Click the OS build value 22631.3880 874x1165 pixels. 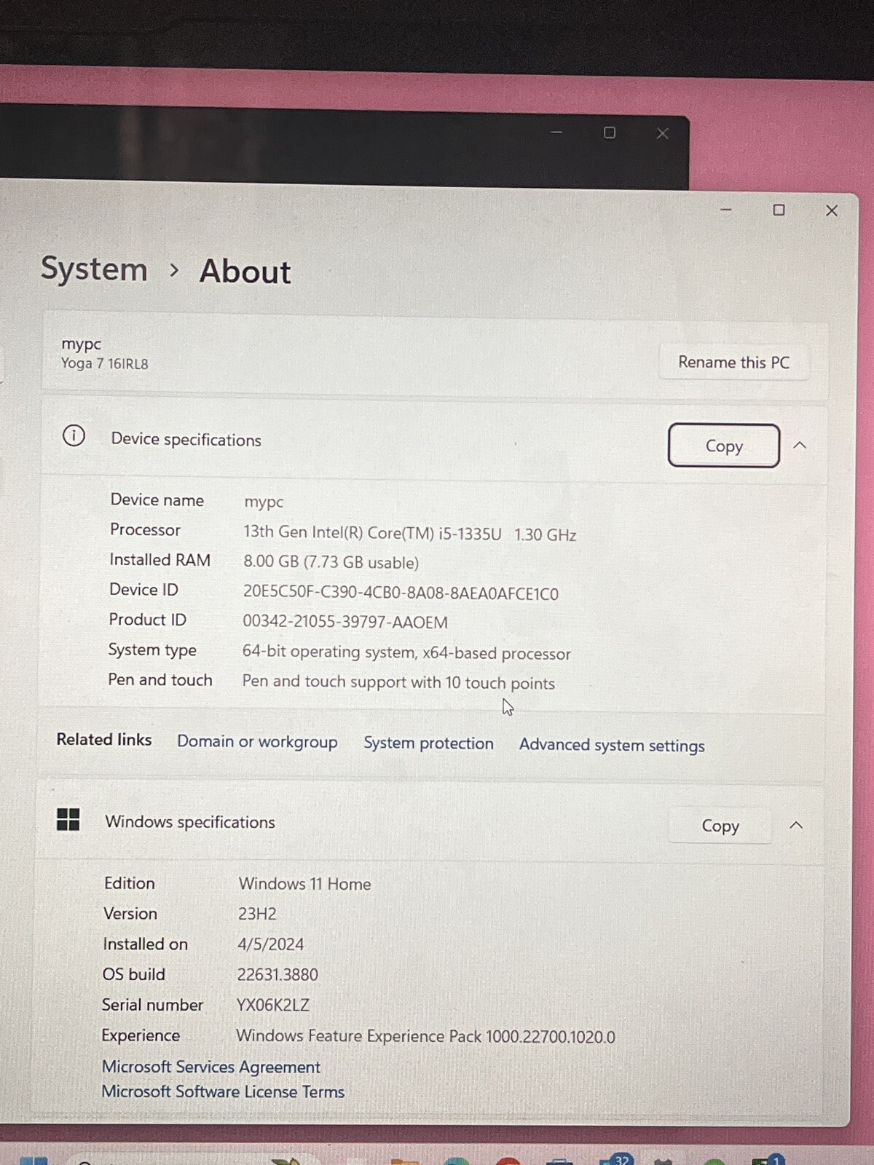point(277,974)
